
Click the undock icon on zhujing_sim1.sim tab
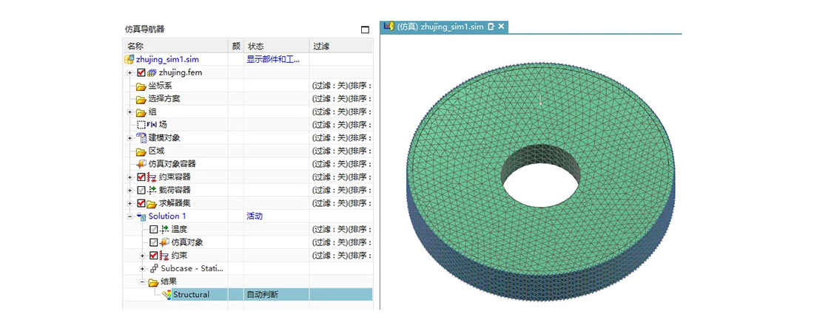491,27
